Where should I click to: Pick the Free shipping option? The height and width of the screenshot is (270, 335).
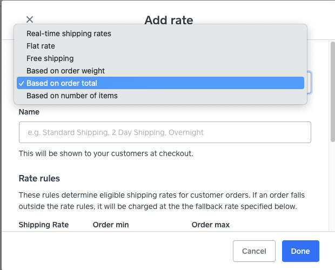(50, 58)
